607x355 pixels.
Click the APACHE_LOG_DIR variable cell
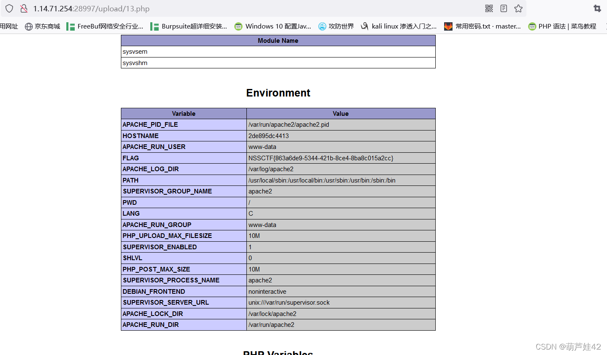click(184, 169)
